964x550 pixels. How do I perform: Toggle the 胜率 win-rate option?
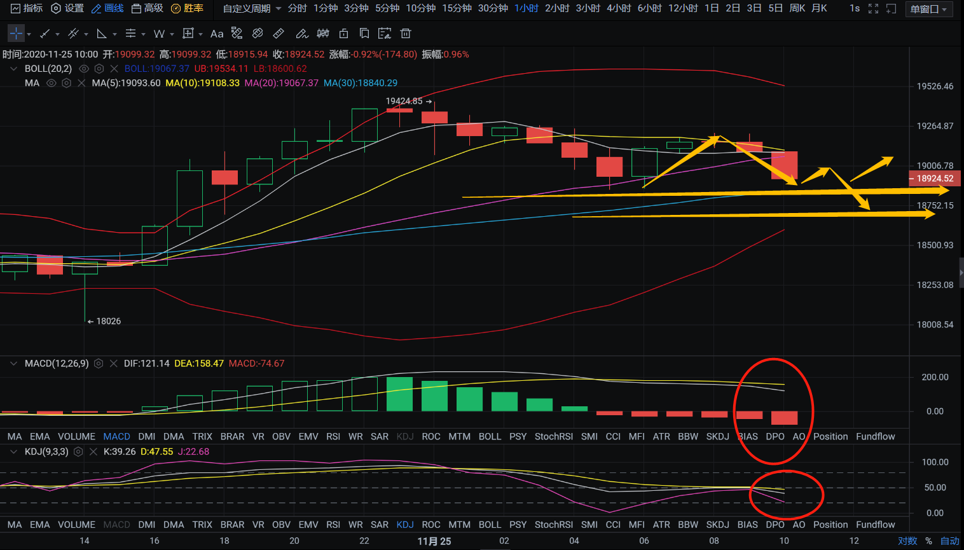[x=187, y=8]
